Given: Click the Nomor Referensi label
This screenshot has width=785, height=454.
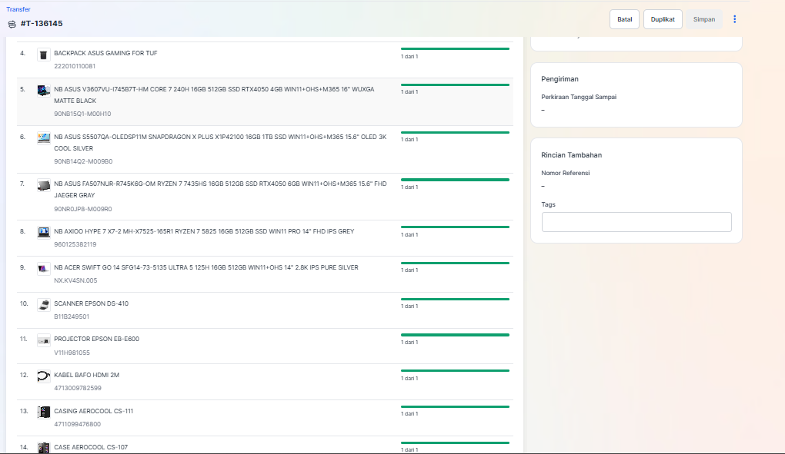Looking at the screenshot, I should (x=565, y=173).
